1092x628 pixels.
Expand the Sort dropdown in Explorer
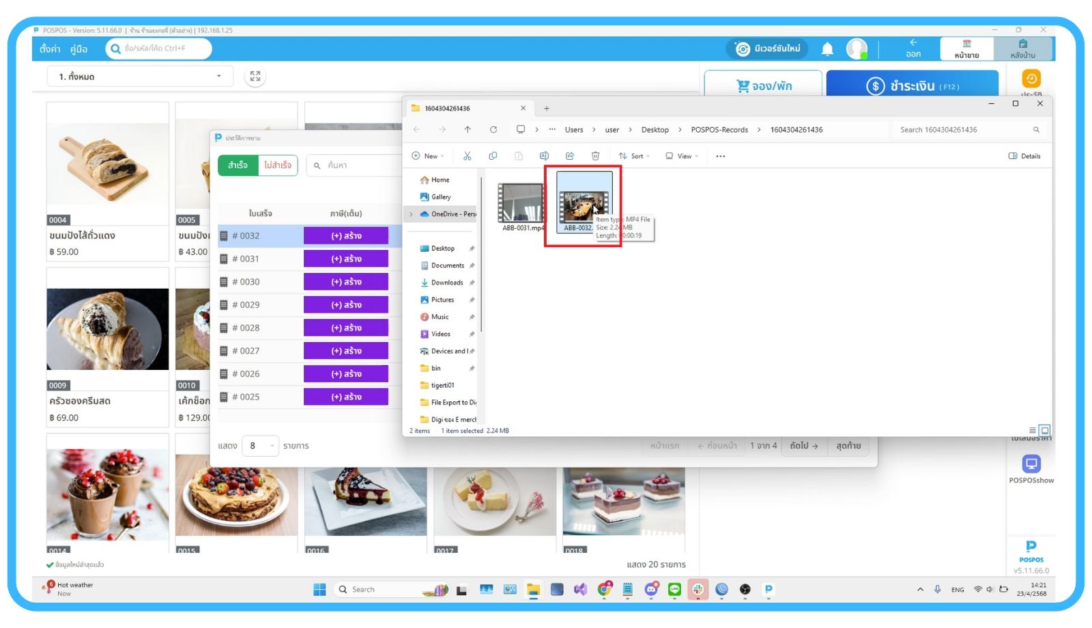point(634,156)
